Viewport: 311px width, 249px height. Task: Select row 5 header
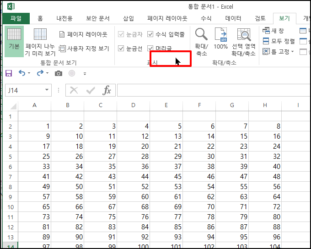[11, 157]
